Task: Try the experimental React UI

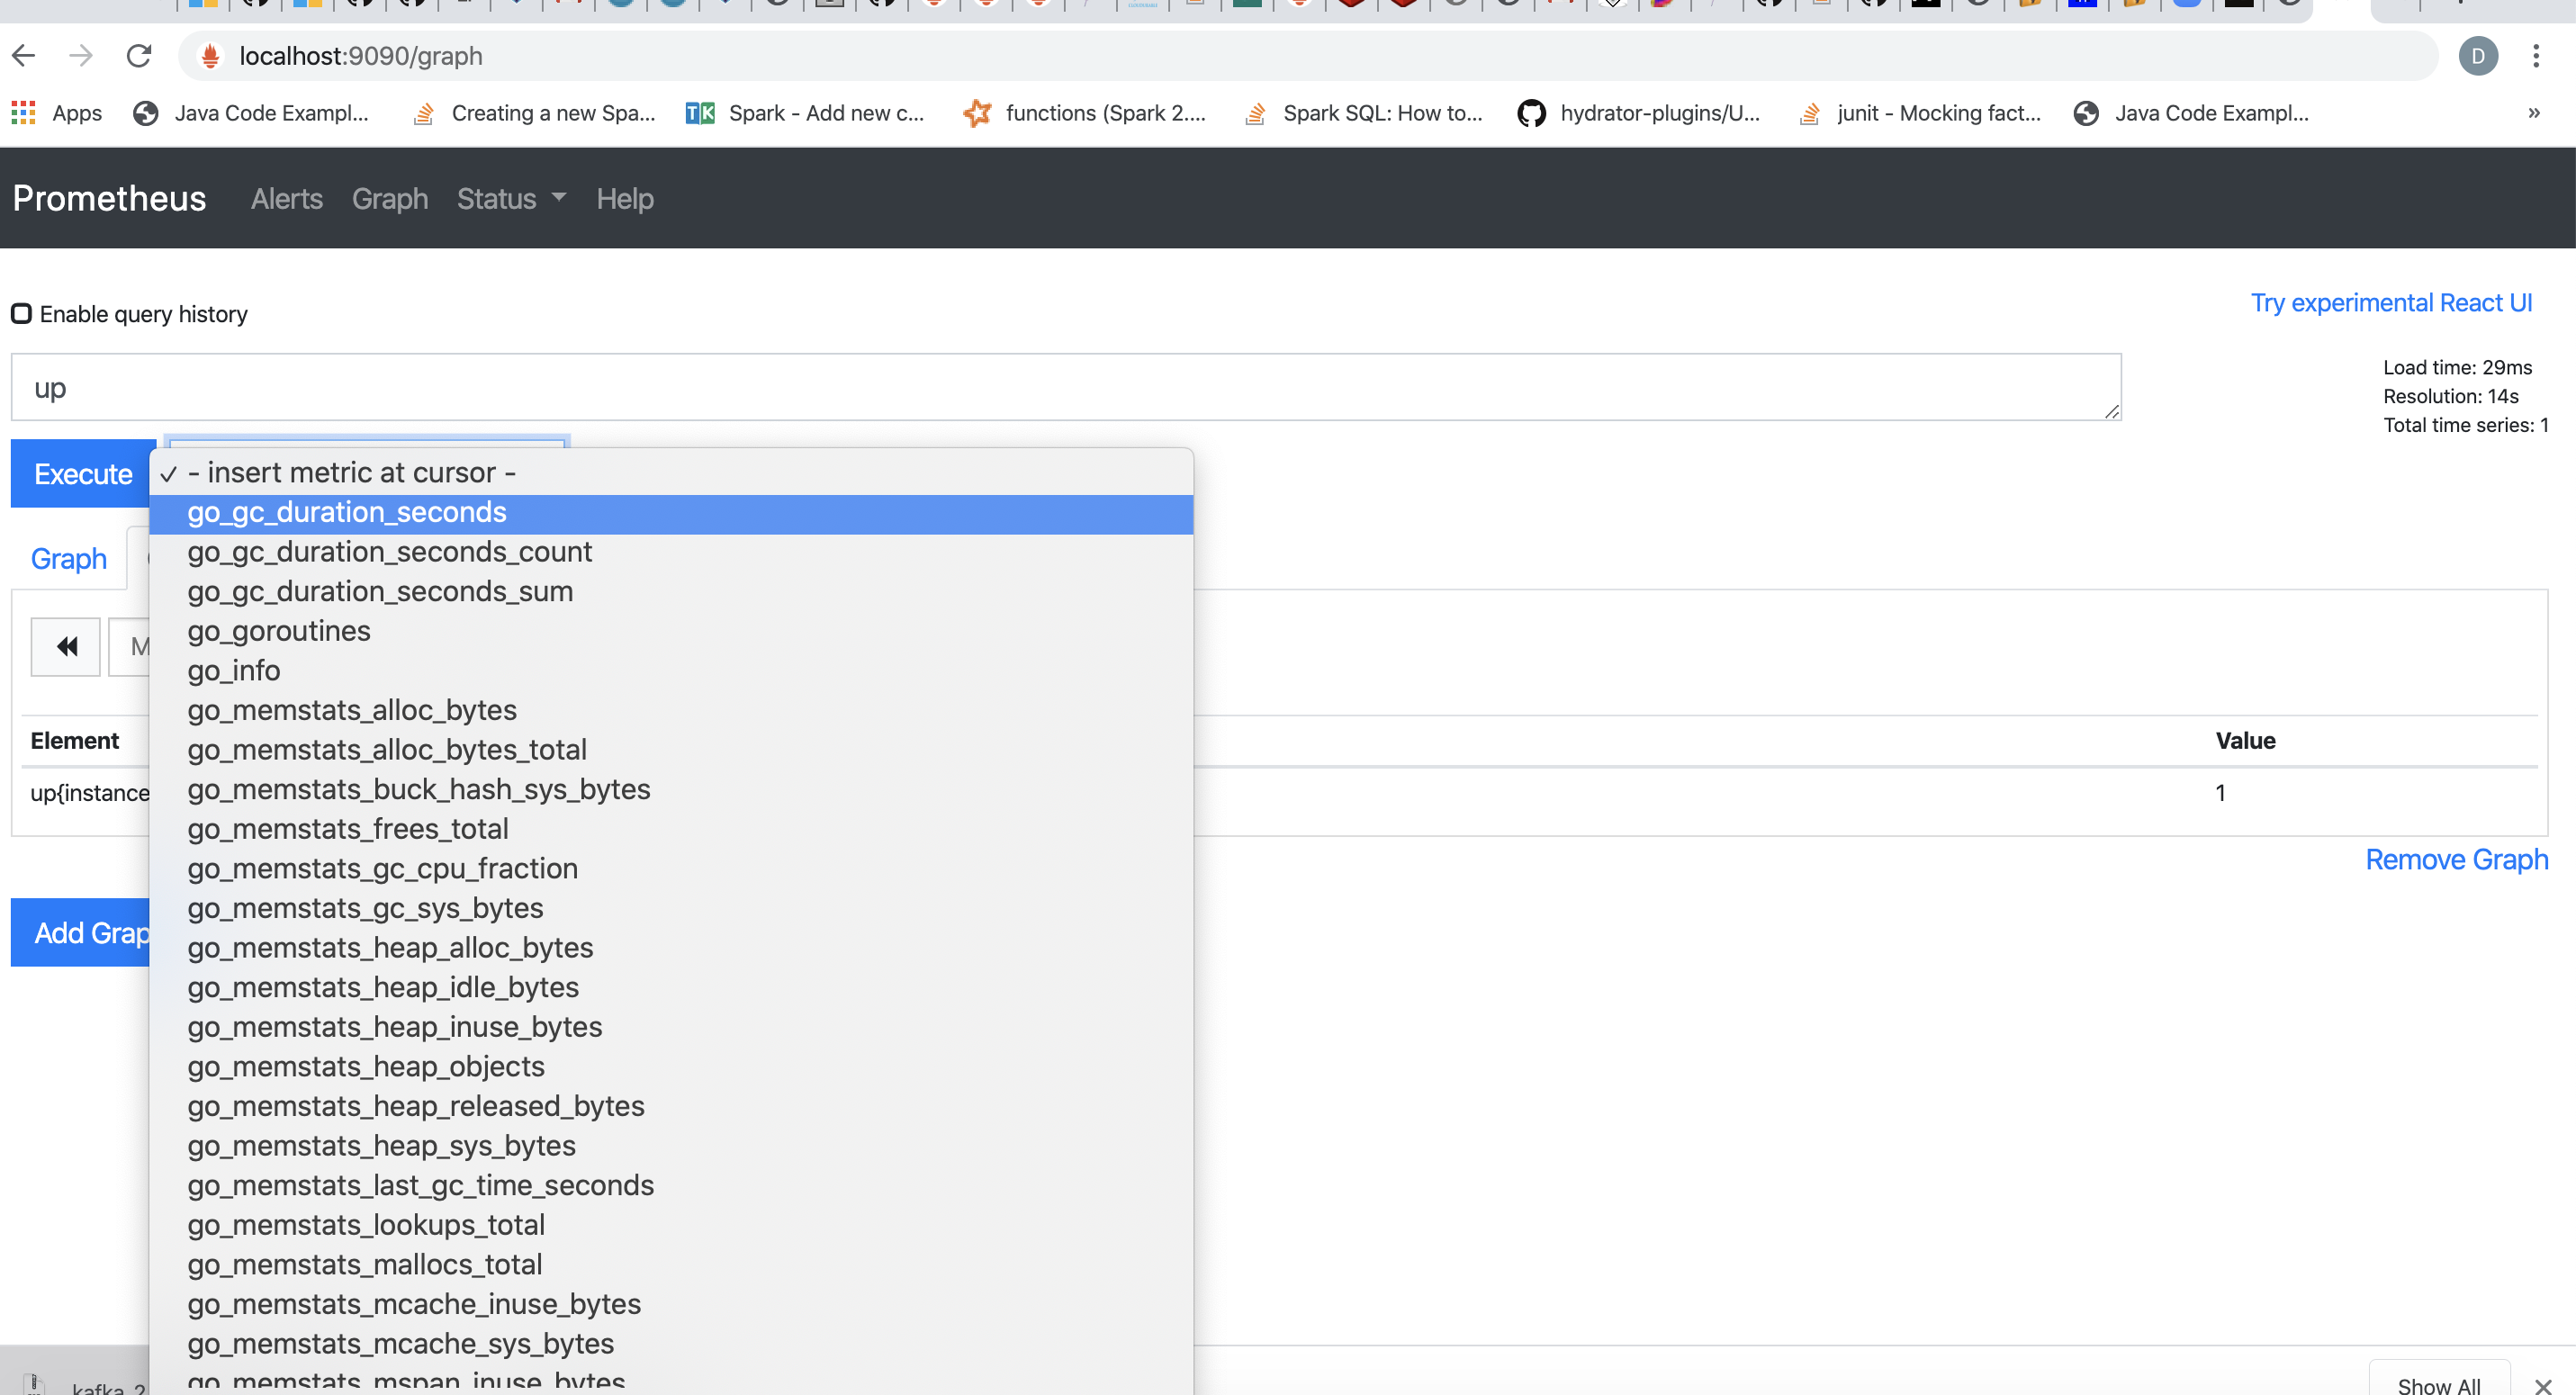Action: pyautogui.click(x=2392, y=302)
